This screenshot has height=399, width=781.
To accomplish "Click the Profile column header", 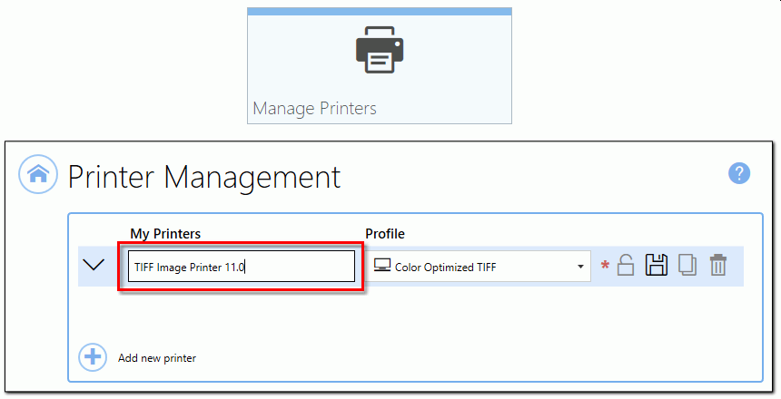I will pyautogui.click(x=385, y=234).
